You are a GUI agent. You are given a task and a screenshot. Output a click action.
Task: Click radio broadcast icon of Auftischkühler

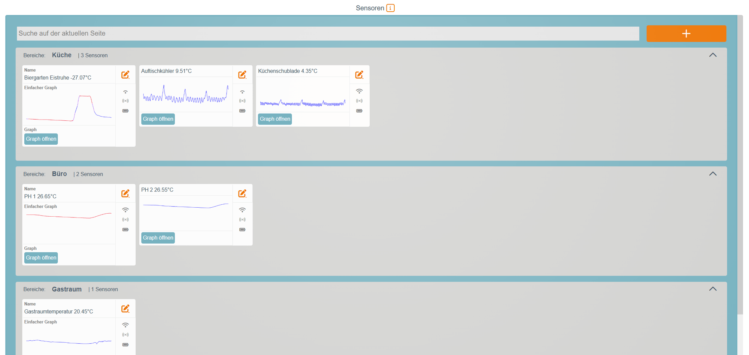(x=242, y=101)
